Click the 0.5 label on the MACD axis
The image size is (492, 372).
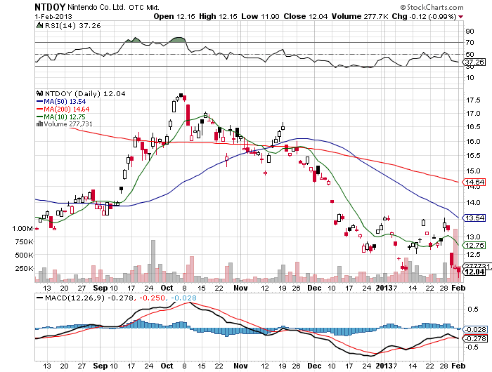(x=473, y=309)
